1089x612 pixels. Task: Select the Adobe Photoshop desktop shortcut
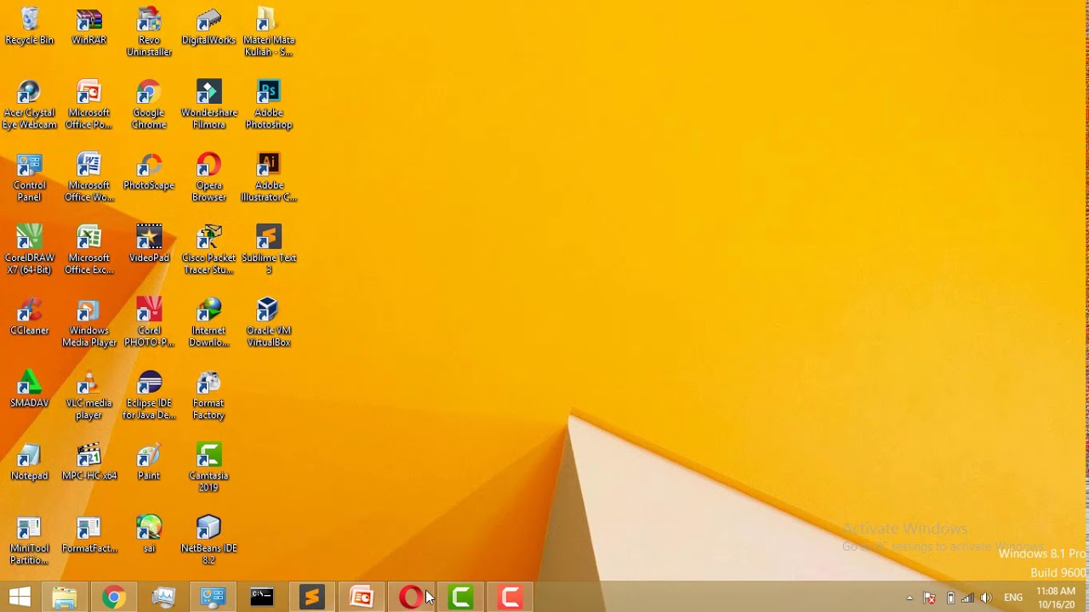[x=269, y=105]
